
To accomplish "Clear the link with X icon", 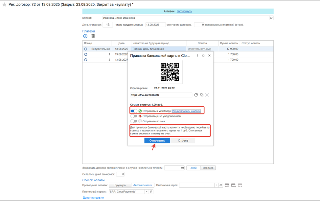I will pyautogui.click(x=207, y=95).
